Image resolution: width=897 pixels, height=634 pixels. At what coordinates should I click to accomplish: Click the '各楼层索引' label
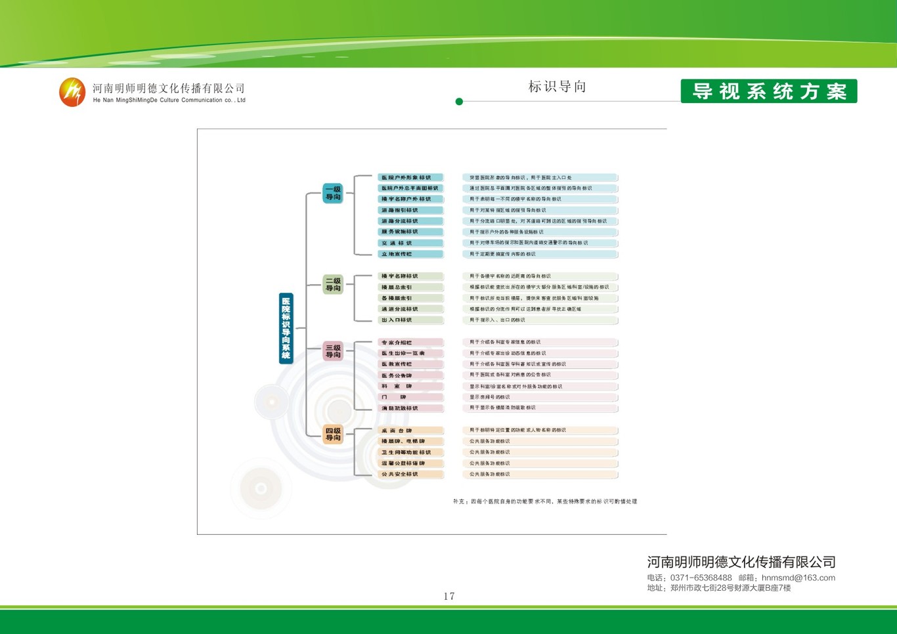(x=410, y=298)
